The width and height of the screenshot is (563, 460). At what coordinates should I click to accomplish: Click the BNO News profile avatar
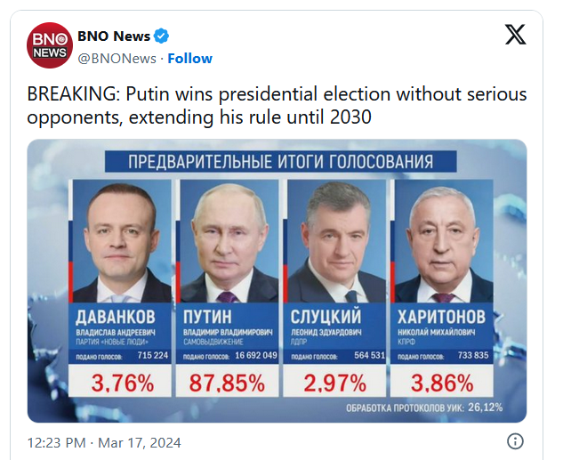coord(49,46)
